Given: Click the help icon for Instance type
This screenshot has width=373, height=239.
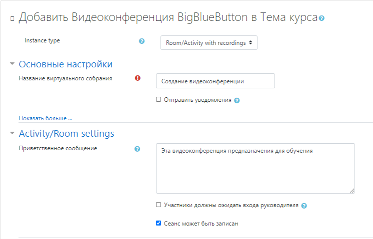Looking at the screenshot, I should pyautogui.click(x=141, y=41).
